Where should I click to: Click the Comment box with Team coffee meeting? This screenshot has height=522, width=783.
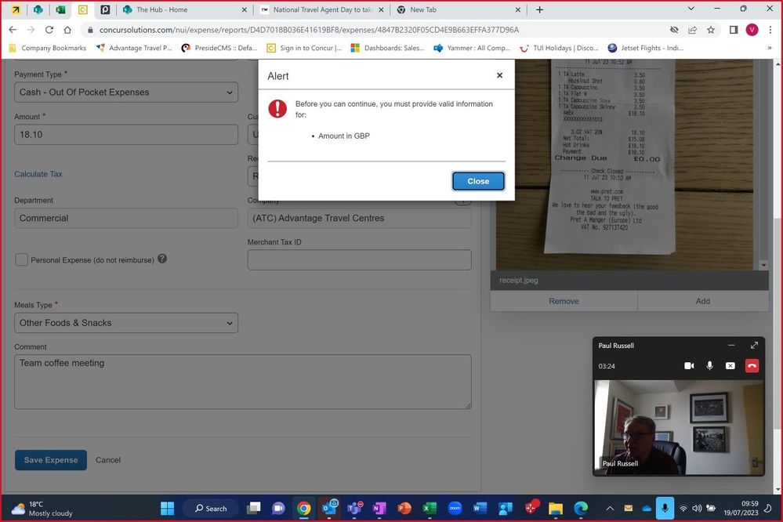[x=243, y=382]
